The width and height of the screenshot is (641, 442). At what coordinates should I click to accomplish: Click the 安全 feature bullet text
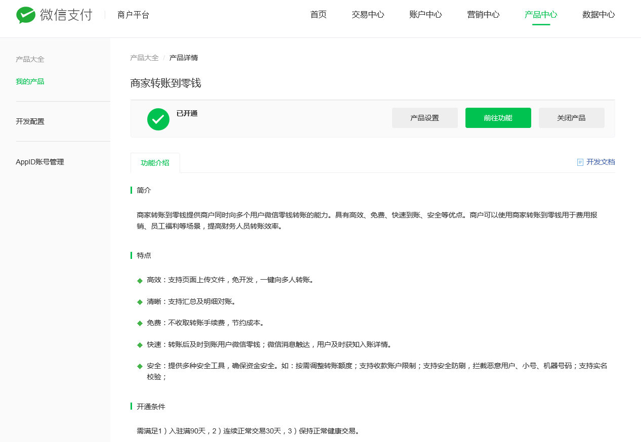tap(377, 371)
